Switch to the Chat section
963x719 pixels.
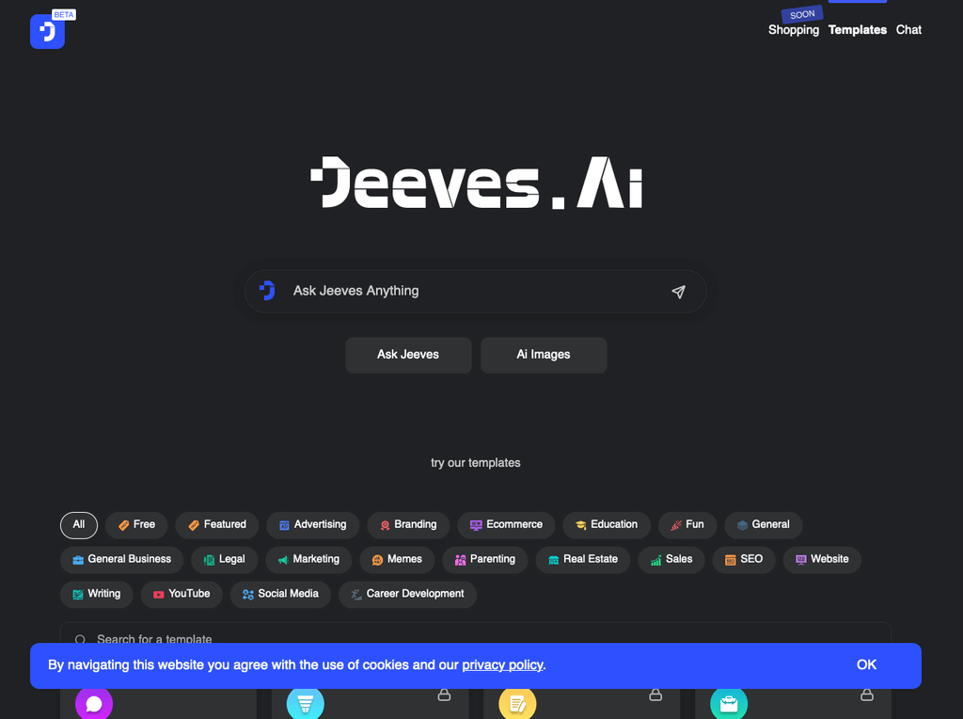click(x=908, y=29)
